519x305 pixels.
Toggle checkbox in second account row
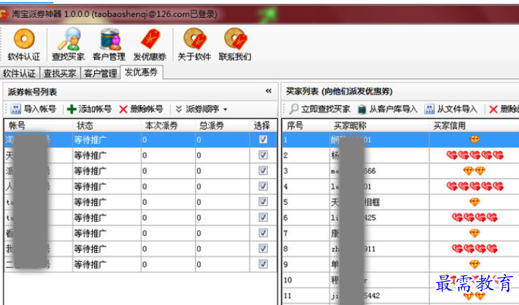(263, 155)
